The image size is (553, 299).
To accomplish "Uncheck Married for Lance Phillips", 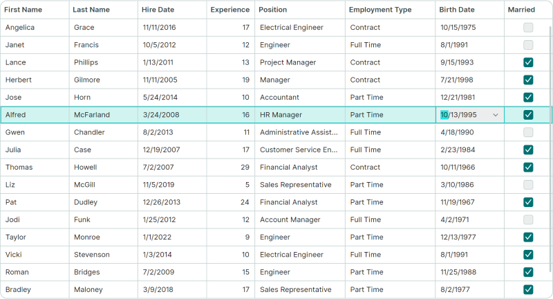I will pos(528,62).
